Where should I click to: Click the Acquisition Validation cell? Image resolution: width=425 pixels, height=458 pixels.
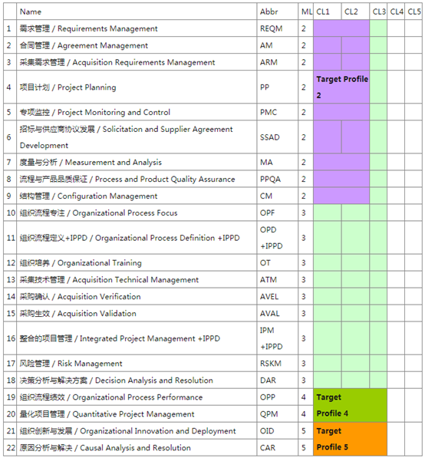pos(137,314)
